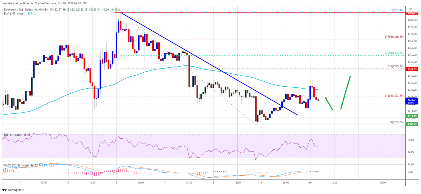Click the green upward projection arrow line

[346, 93]
